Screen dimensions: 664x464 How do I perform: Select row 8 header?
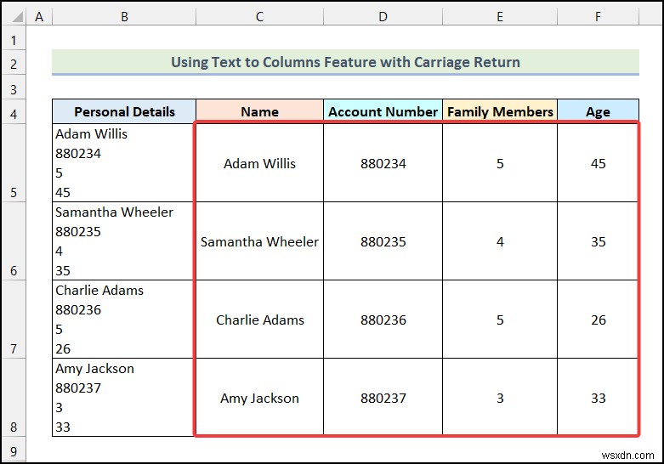[14, 398]
